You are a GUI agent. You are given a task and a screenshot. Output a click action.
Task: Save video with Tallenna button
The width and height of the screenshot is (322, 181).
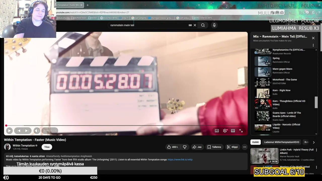pyautogui.click(x=214, y=147)
